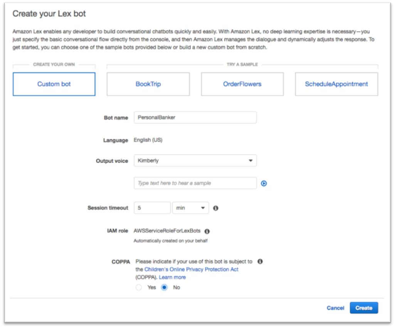The image size is (394, 328).
Task: Pick the BookTrip sample bot
Action: (148, 84)
